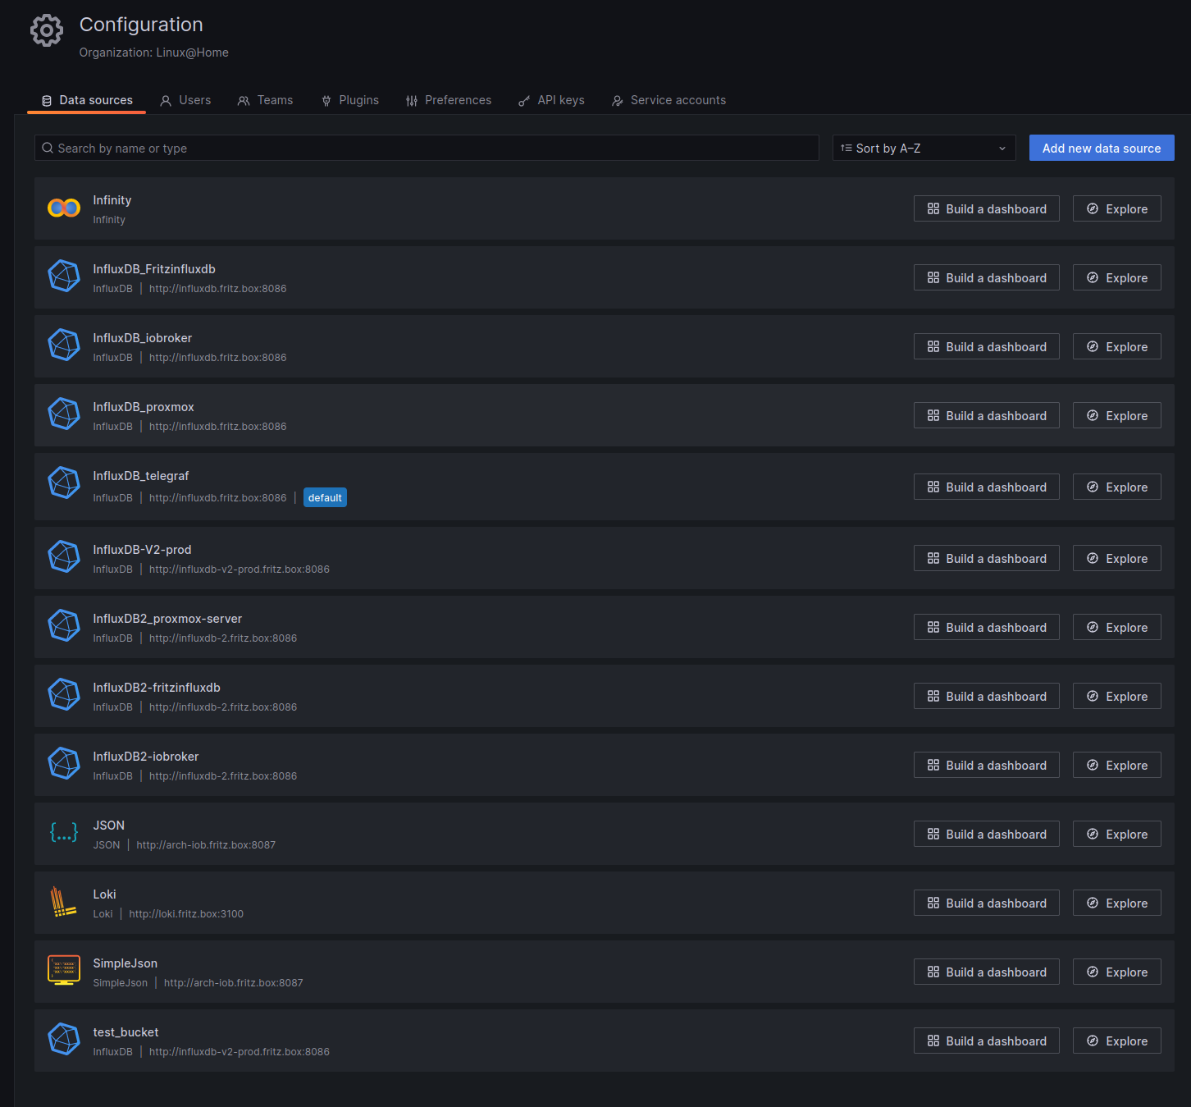
Task: Click the SimpleJson monitor icon
Action: click(x=64, y=970)
